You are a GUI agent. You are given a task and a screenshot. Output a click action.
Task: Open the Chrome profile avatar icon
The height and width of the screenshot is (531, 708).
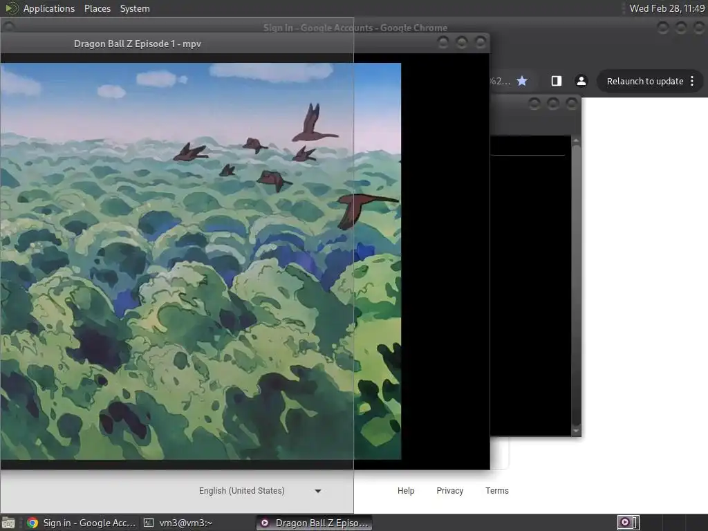tap(581, 81)
